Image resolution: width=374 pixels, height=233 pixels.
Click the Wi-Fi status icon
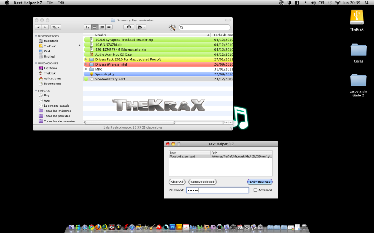(x=337, y=3)
